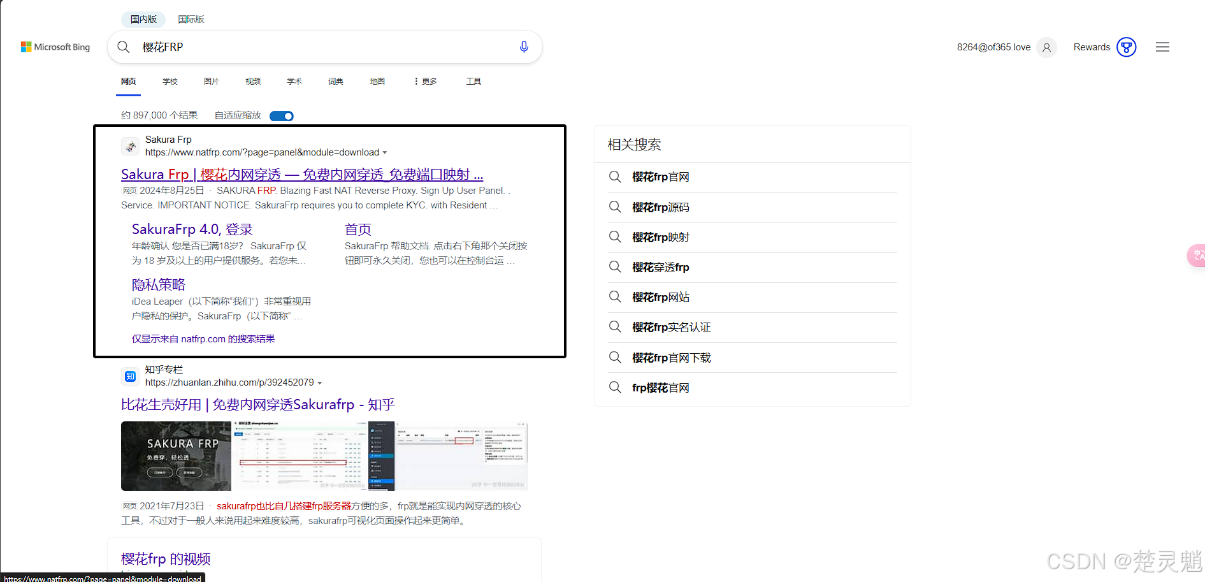Click search icon beside 樱花frp源码
1205x582 pixels.
[615, 207]
